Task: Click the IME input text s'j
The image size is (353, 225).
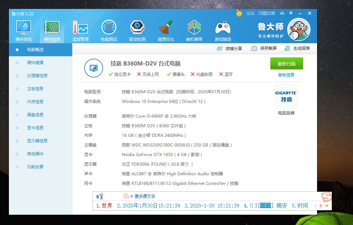Action: (x=99, y=196)
